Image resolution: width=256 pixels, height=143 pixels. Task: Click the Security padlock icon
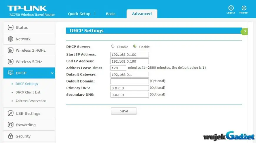click(x=11, y=136)
